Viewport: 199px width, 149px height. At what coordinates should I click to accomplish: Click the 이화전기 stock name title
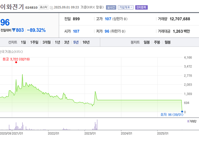coord(12,7)
